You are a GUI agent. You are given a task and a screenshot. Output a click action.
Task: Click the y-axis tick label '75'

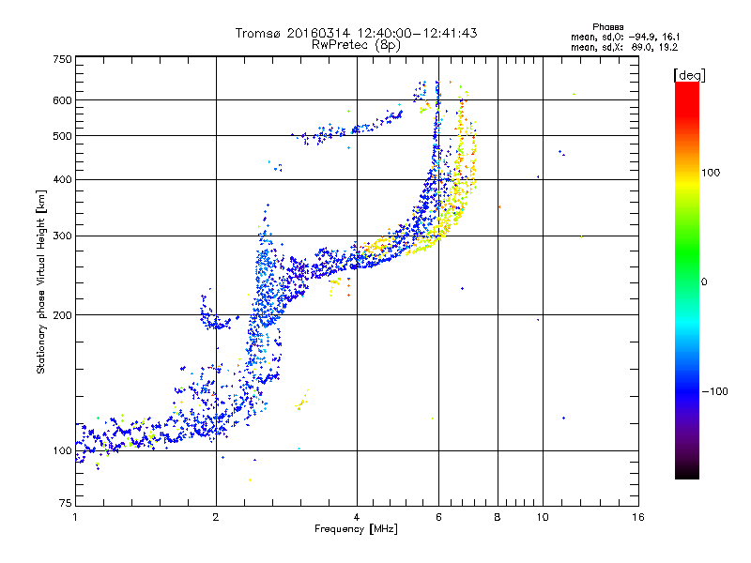(x=66, y=503)
